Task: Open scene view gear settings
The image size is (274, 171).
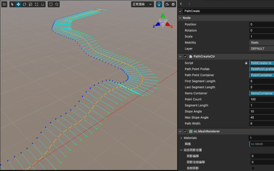Action: click(x=173, y=4)
